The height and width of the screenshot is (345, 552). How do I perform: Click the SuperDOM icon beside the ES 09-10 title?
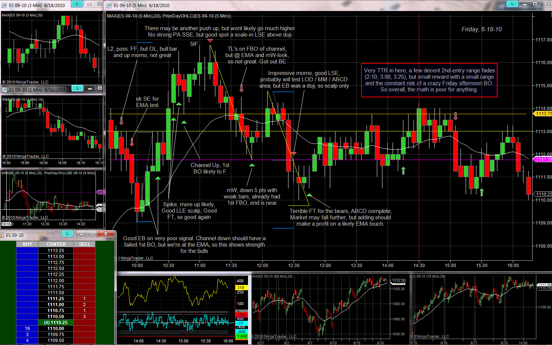(2, 235)
